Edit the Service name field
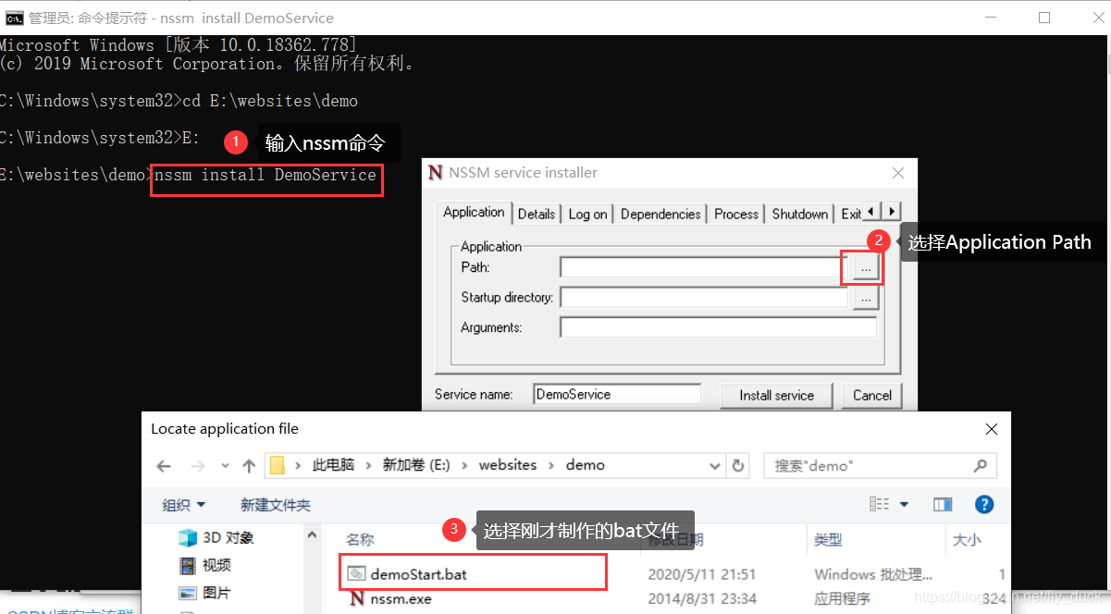Image resolution: width=1111 pixels, height=614 pixels. 617,394
